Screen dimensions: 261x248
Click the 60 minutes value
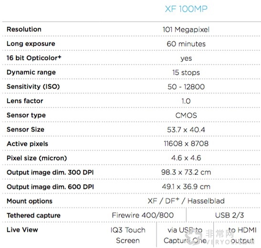coord(186,44)
